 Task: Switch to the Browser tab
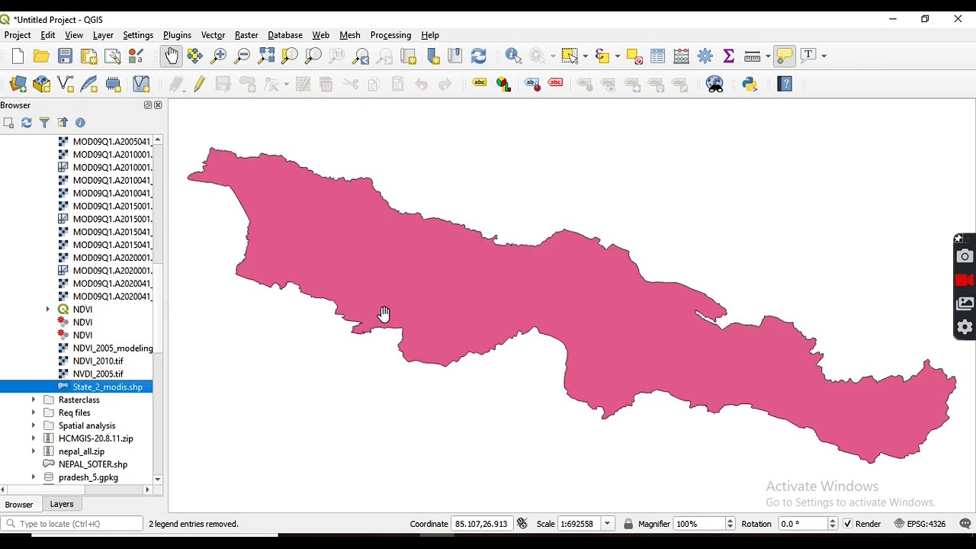point(19,505)
